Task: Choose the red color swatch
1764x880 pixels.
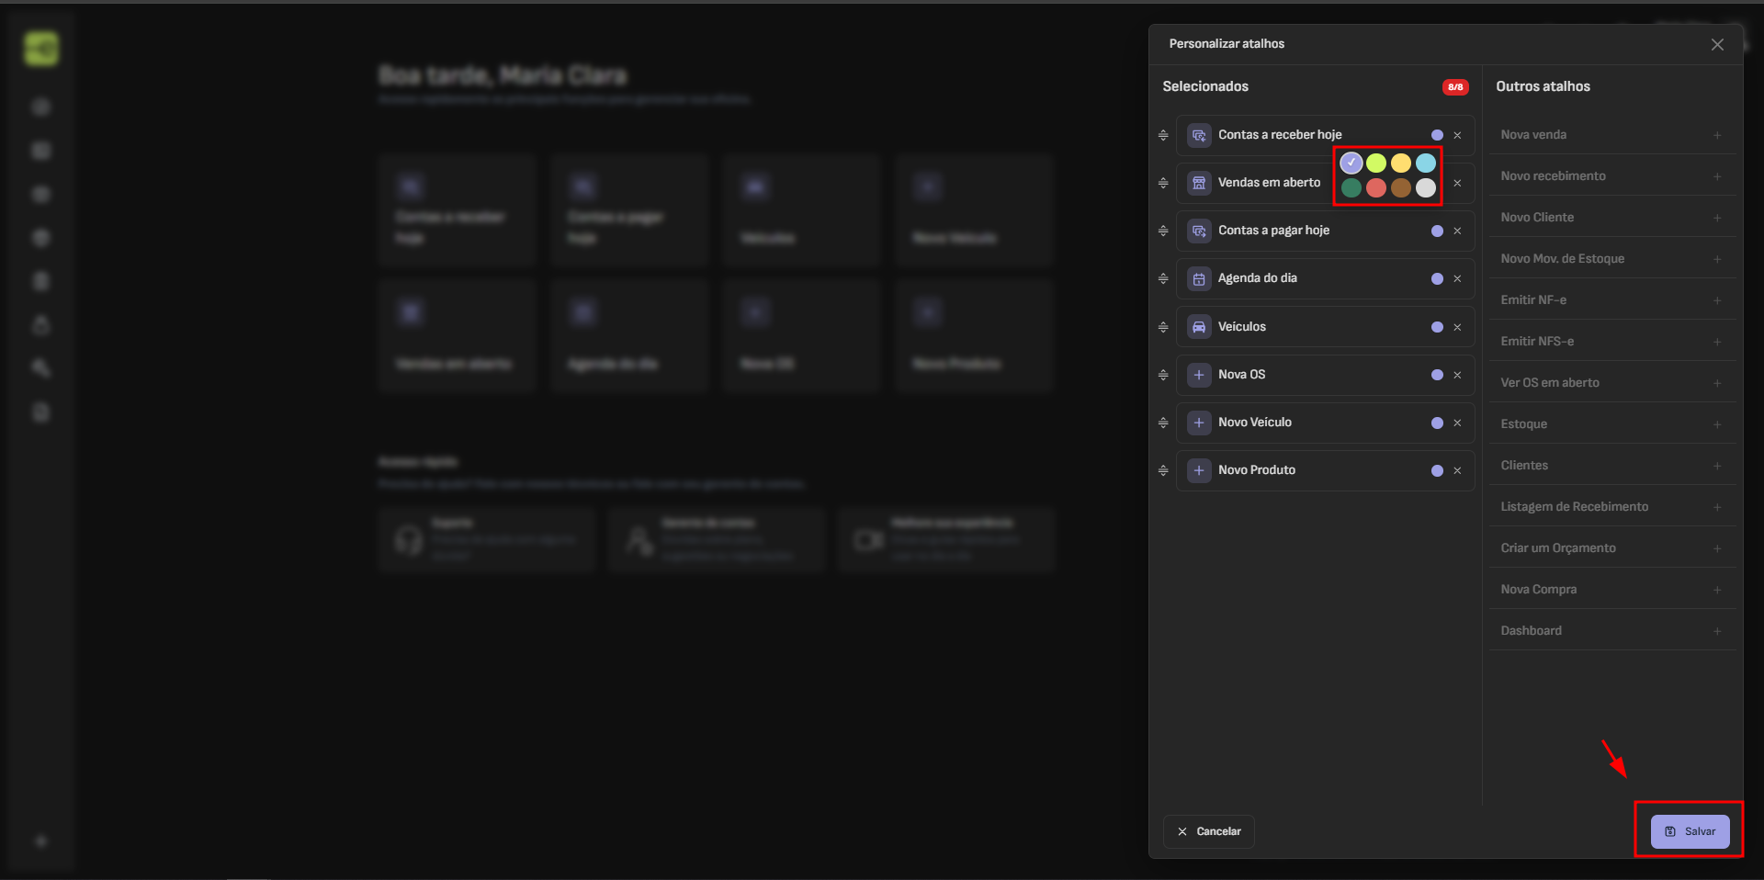Action: (1375, 188)
